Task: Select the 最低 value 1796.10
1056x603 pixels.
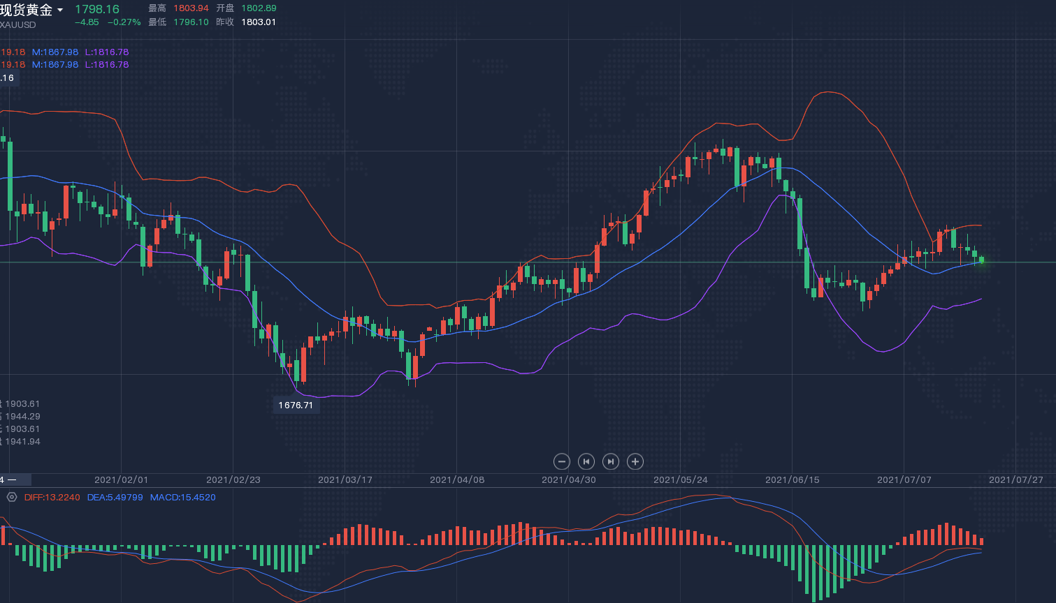Action: [191, 22]
